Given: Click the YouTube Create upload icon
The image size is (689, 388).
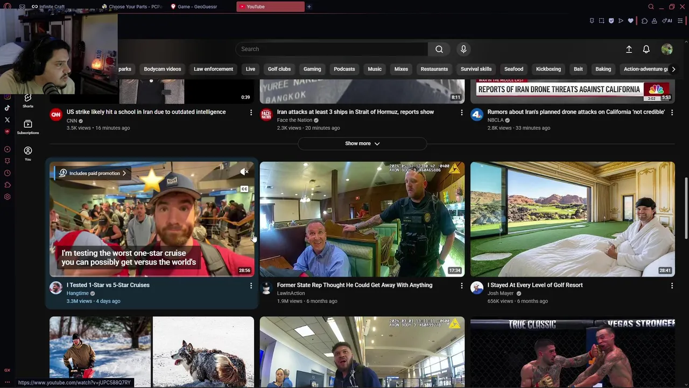Looking at the screenshot, I should tap(629, 49).
